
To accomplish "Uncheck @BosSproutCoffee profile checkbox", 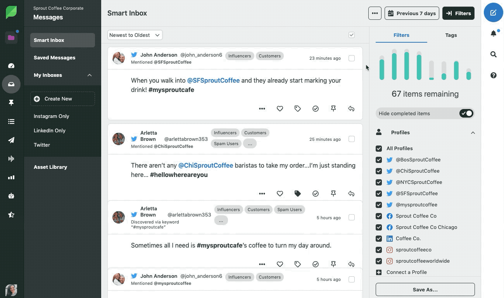I will tap(379, 160).
